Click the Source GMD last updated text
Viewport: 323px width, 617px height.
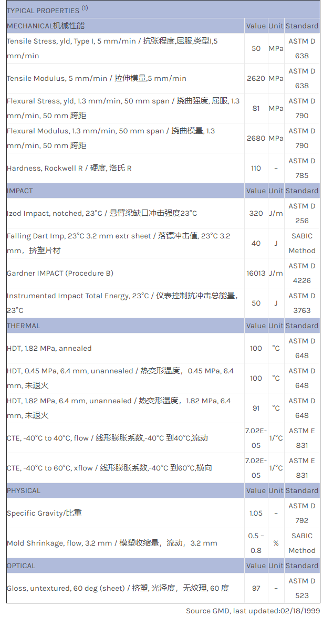252,611
